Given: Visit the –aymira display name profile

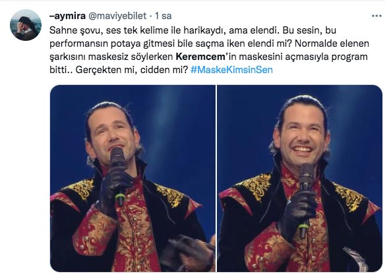Looking at the screenshot, I should (x=67, y=16).
